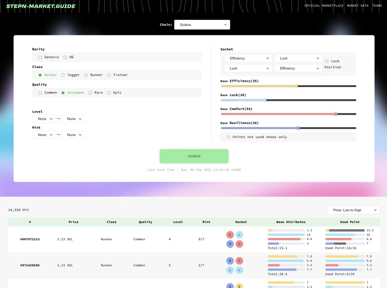Click OFFICIAL MARKETPLACE in the top navigation
Image resolution: width=387 pixels, height=288 pixels.
click(324, 5)
